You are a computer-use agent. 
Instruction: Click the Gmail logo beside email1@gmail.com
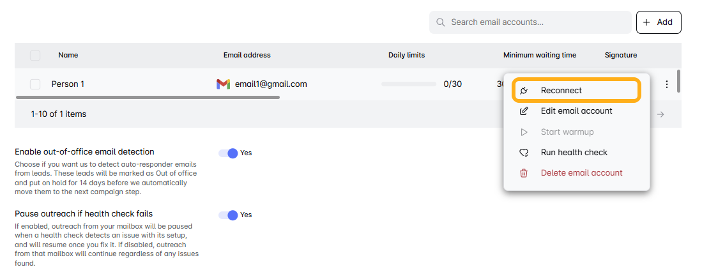coord(223,84)
